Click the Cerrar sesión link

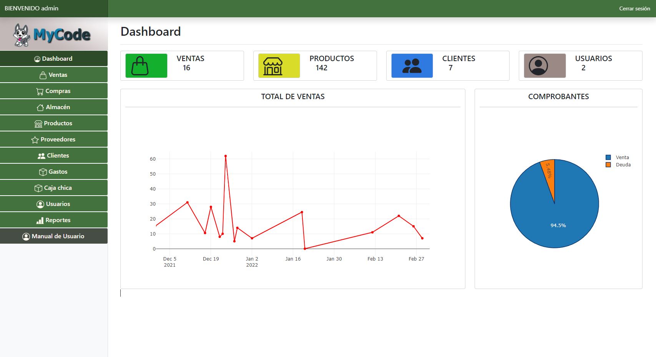pos(634,8)
